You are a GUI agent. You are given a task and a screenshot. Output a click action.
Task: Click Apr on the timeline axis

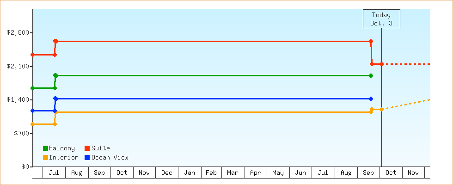(256, 173)
